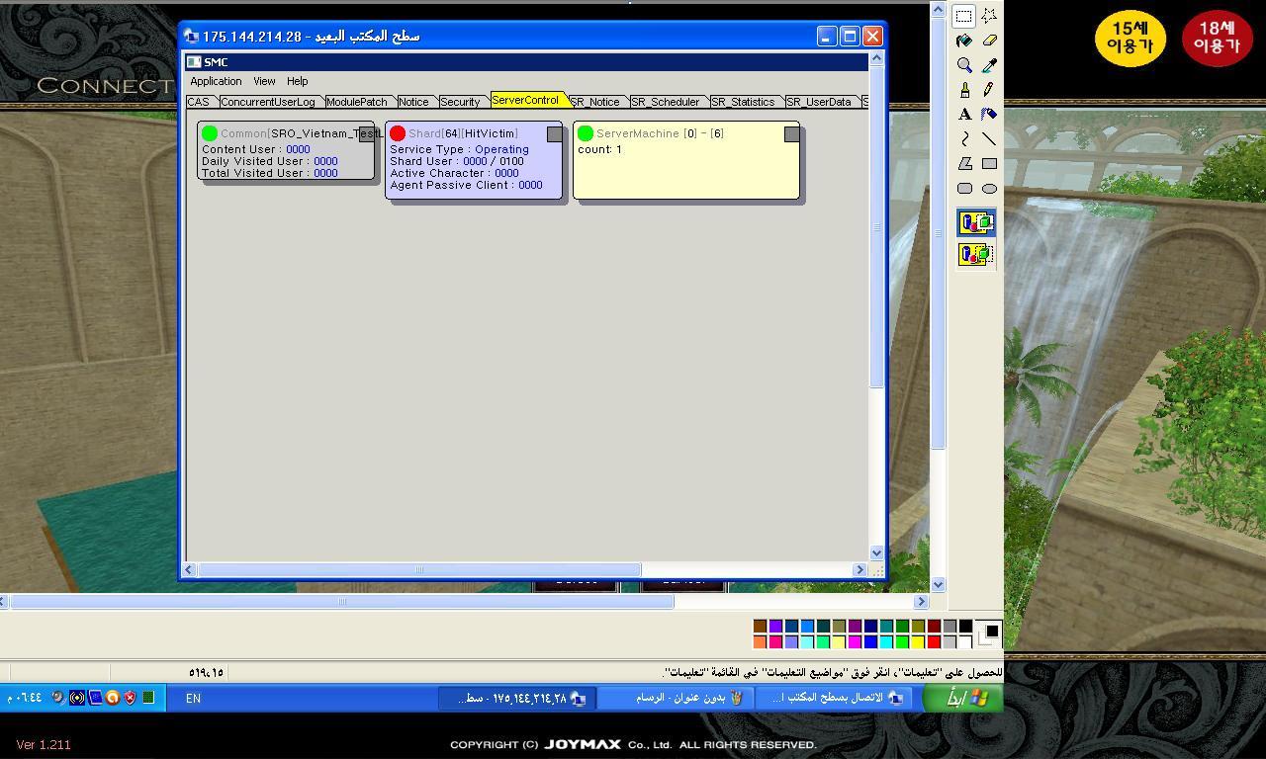Image resolution: width=1266 pixels, height=759 pixels.
Task: Click the Paint canvas horizontal scrollbar right arrow
Action: coord(921,601)
